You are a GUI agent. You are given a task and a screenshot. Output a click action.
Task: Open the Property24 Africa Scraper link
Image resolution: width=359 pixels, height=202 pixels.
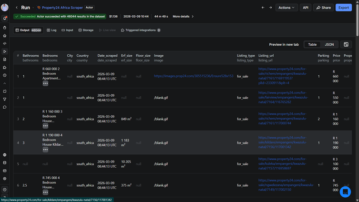[62, 8]
